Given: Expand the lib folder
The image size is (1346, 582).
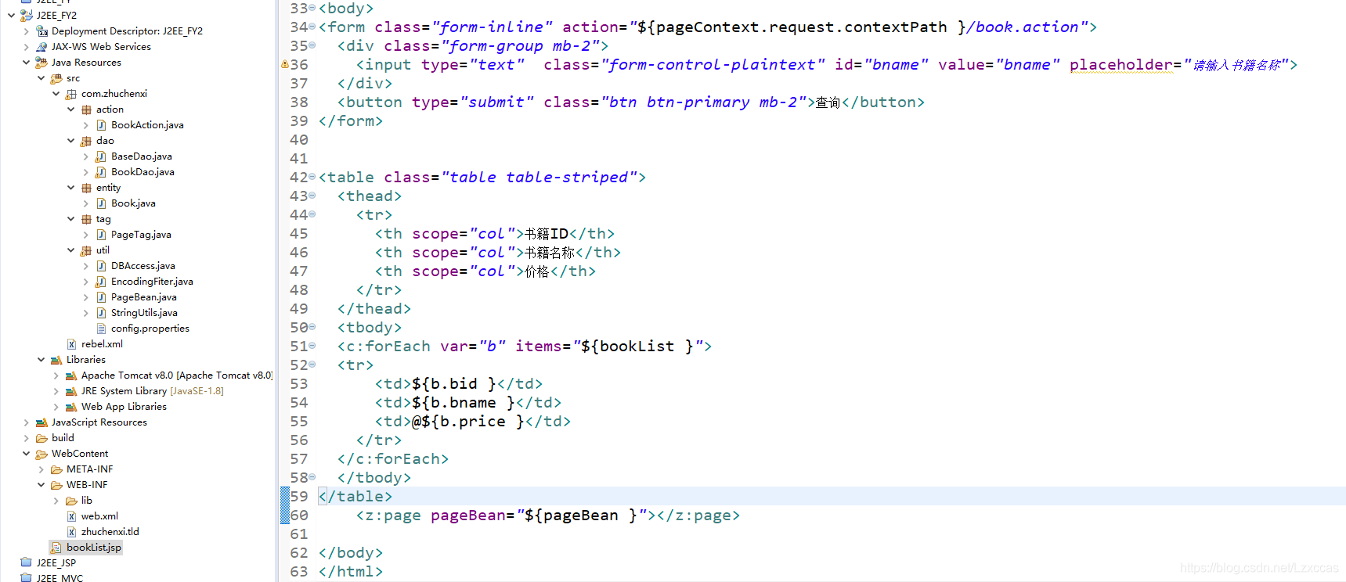Looking at the screenshot, I should [x=56, y=501].
